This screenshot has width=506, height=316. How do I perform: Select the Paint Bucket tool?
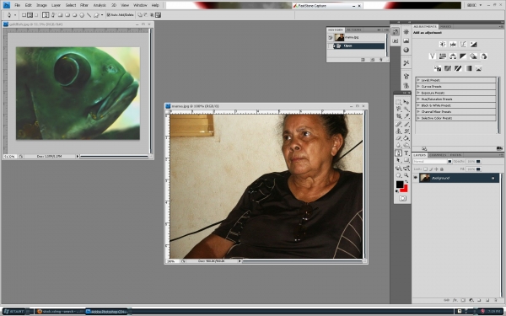406,138
